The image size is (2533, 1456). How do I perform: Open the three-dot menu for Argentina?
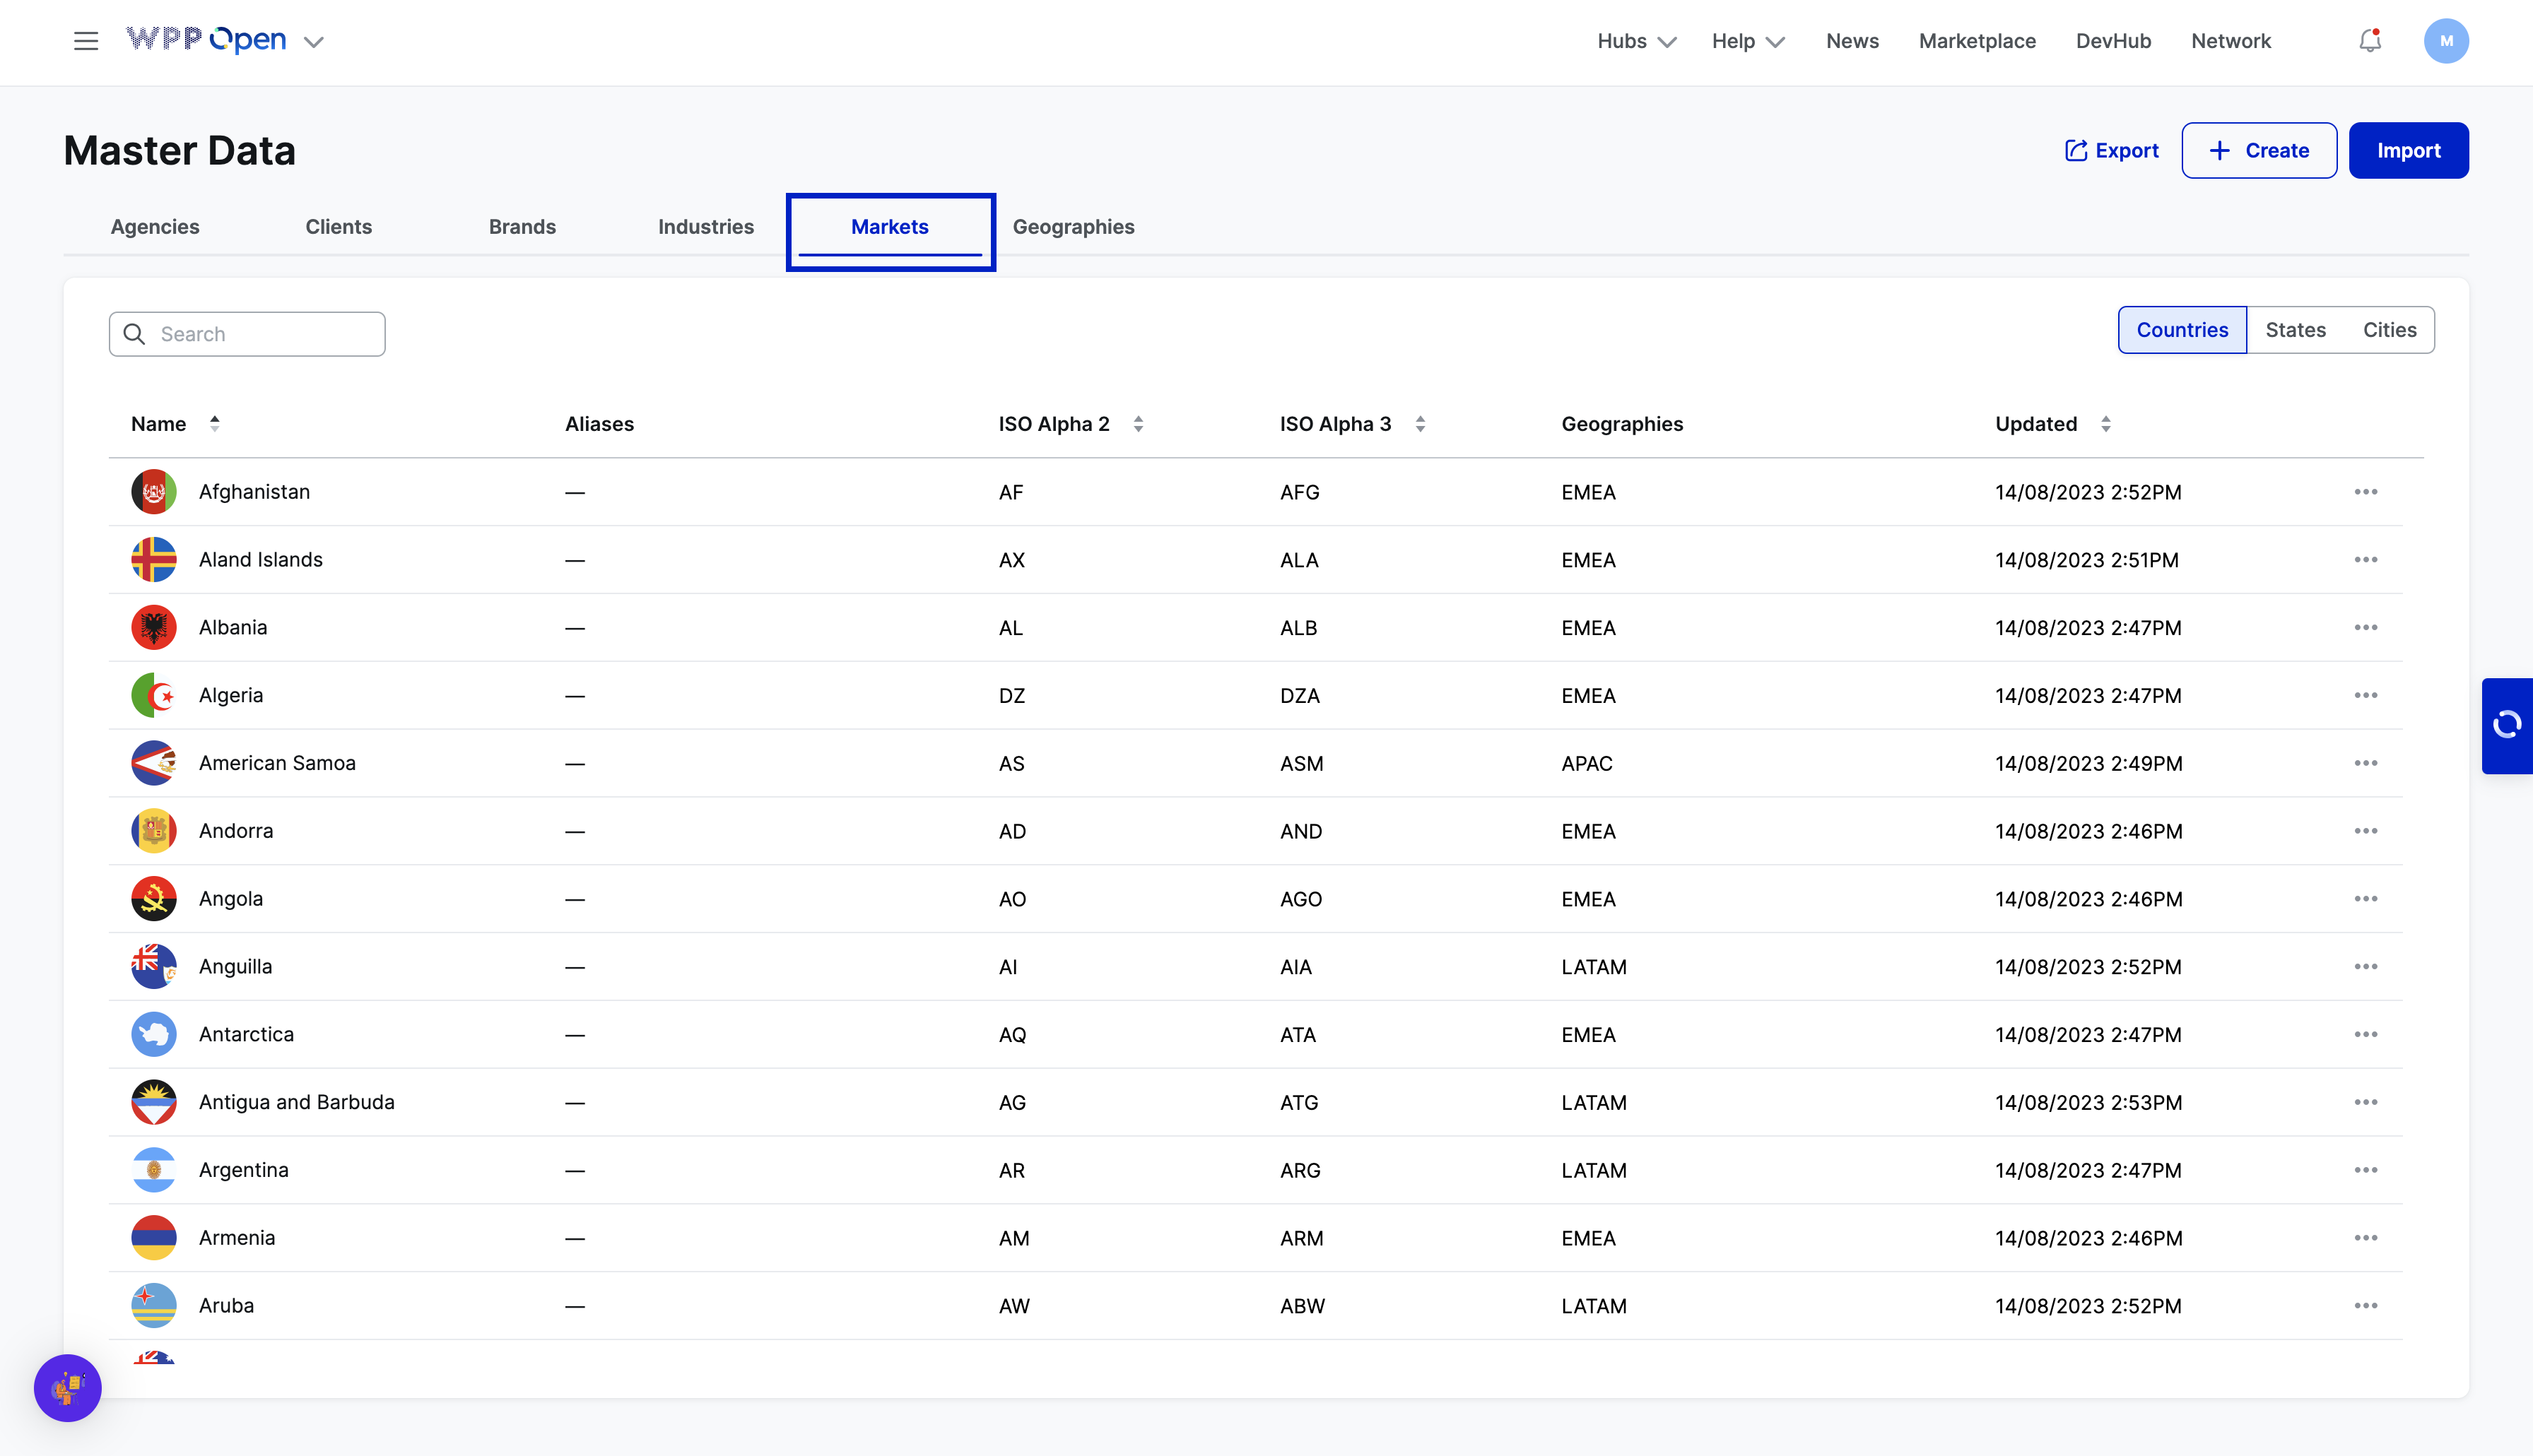pyautogui.click(x=2365, y=1170)
